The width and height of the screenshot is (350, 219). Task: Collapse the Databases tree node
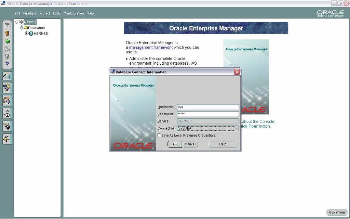tap(22, 28)
